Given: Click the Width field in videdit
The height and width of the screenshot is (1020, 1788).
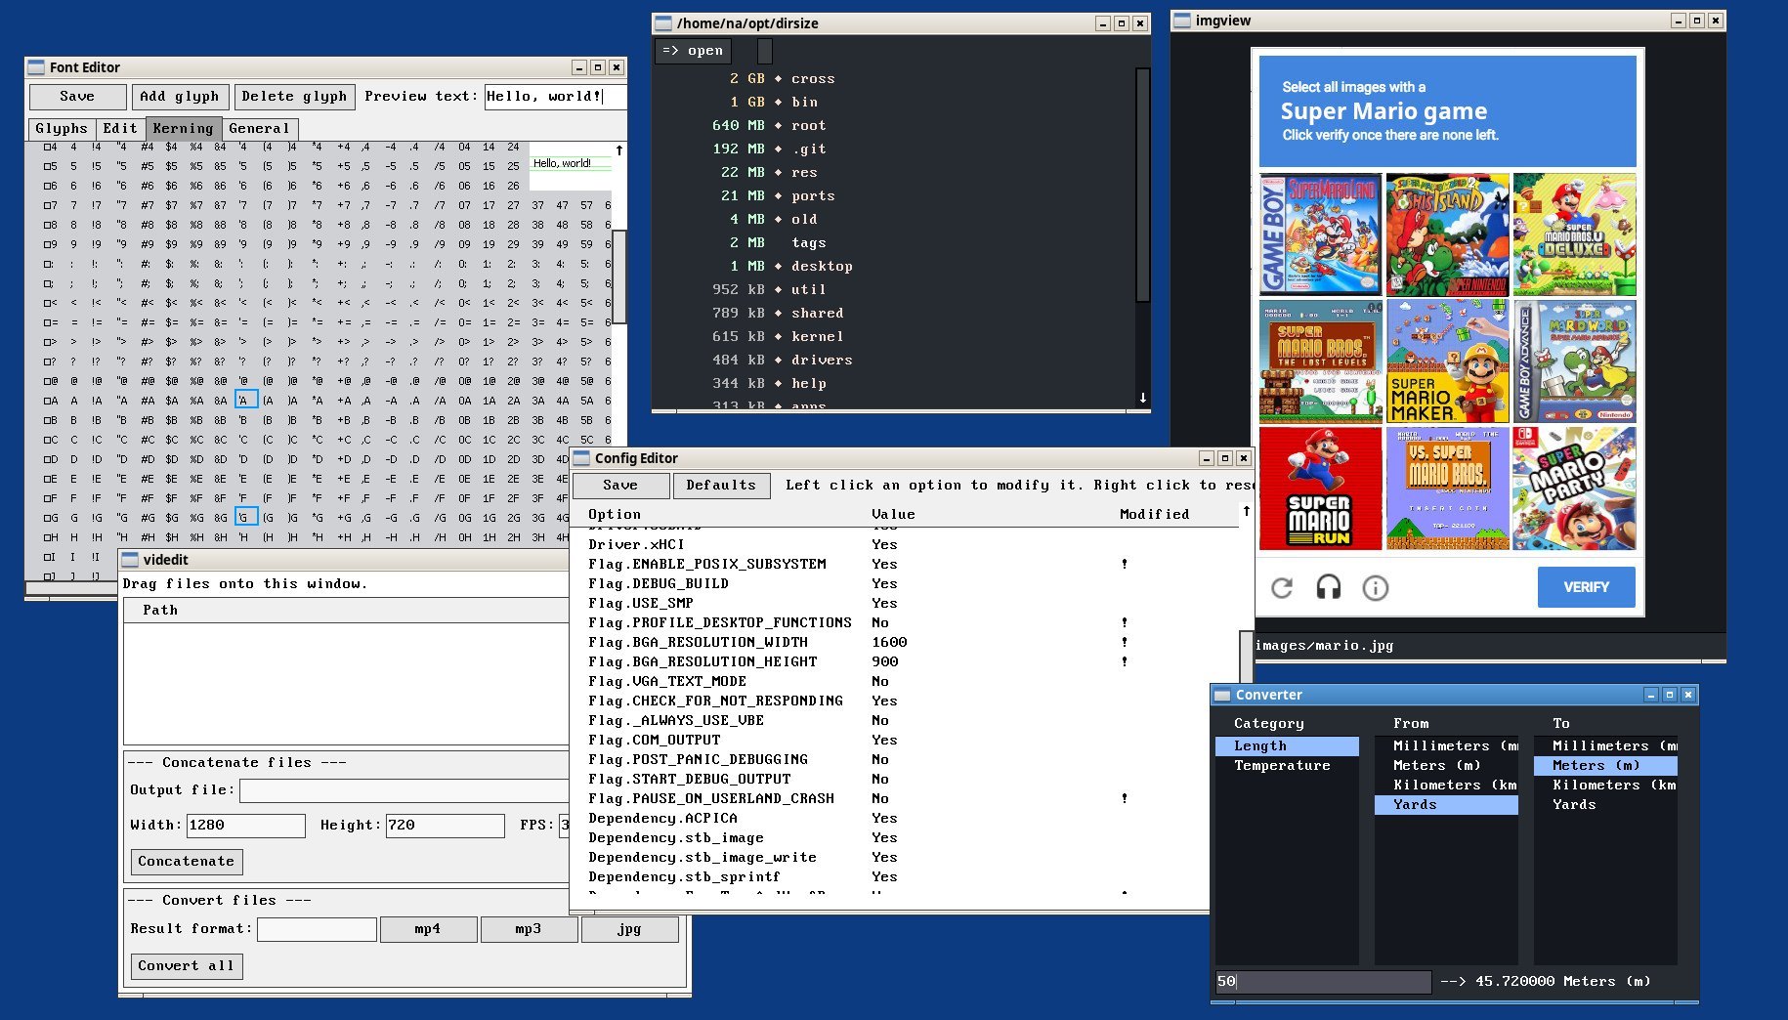Looking at the screenshot, I should (x=245, y=826).
